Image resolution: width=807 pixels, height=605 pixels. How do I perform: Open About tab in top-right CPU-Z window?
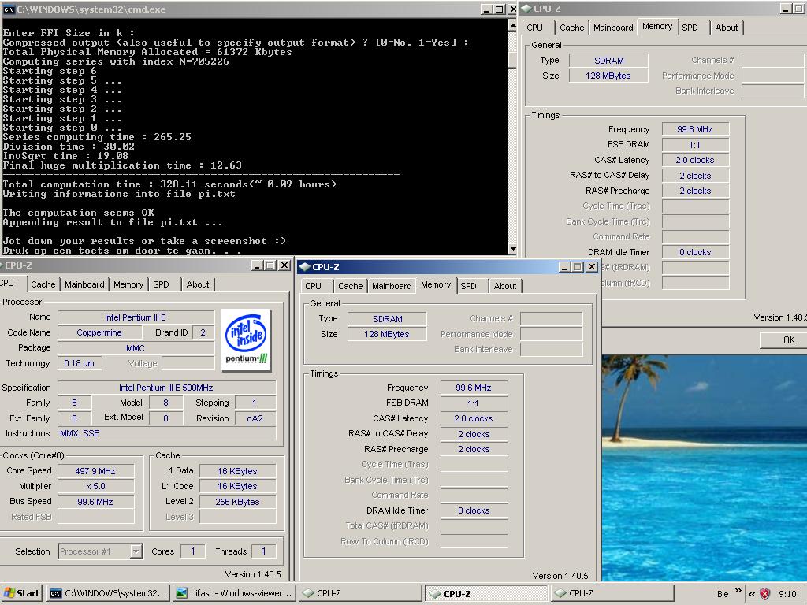pos(726,28)
